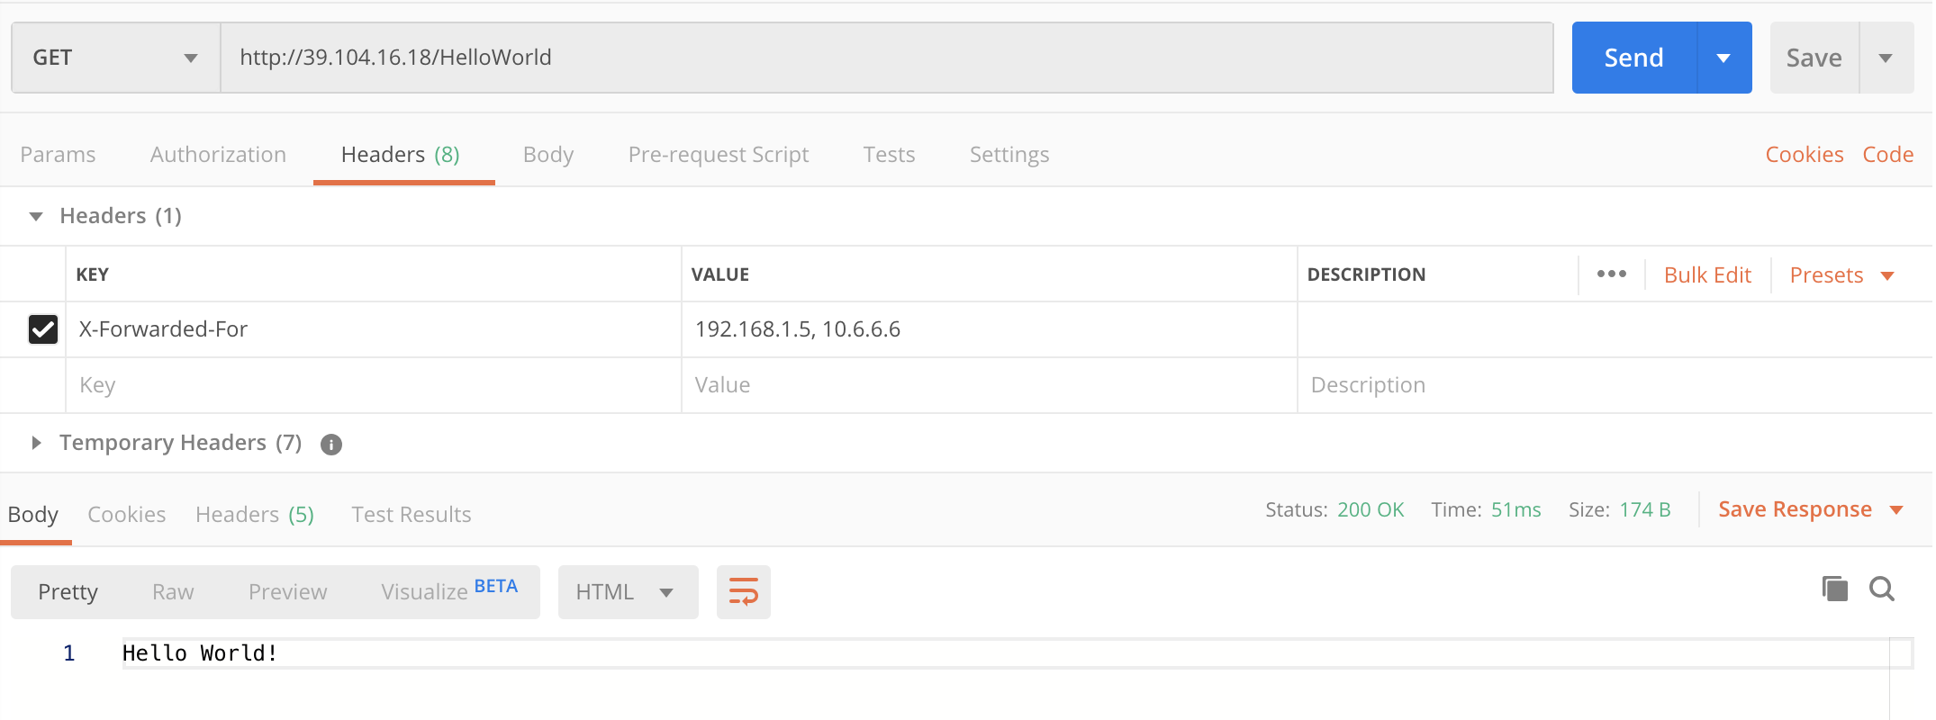Screen dimensions: 1936x720
Task: Uncheck the X-Forwarded-For header checkbox
Action: 43,329
